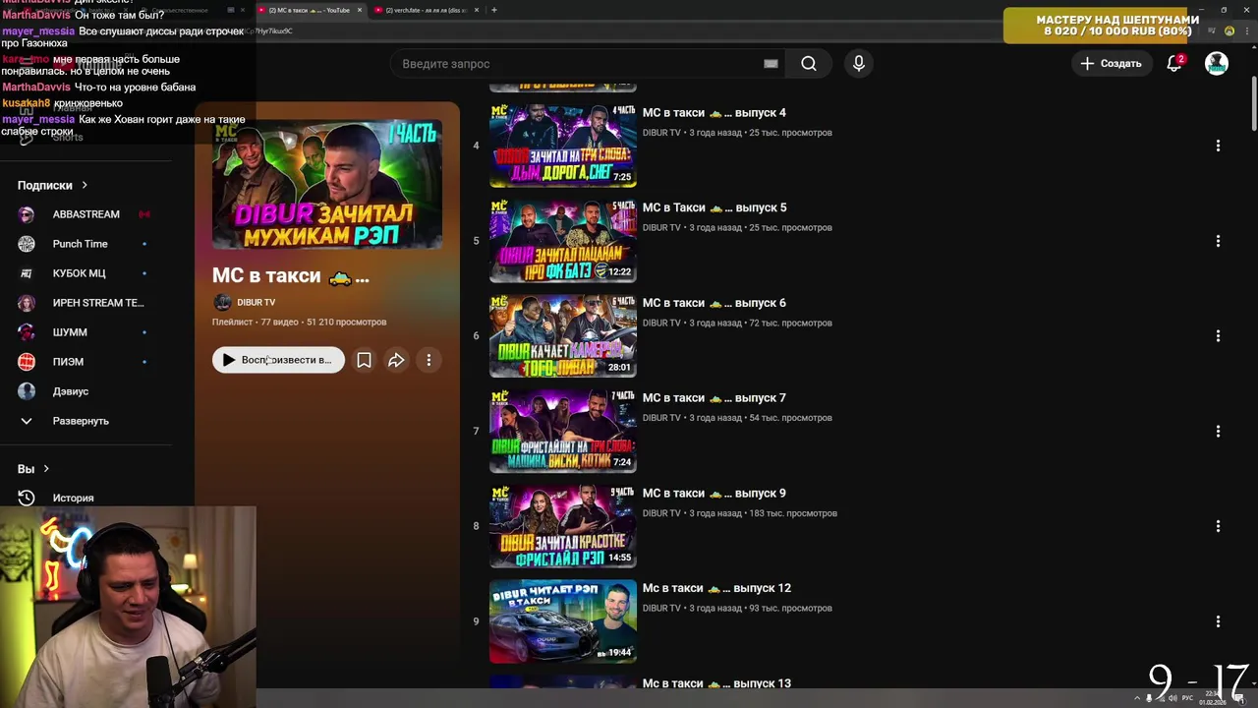The image size is (1258, 708).
Task: Switch to the verch.fate browser tab
Action: tap(428, 10)
